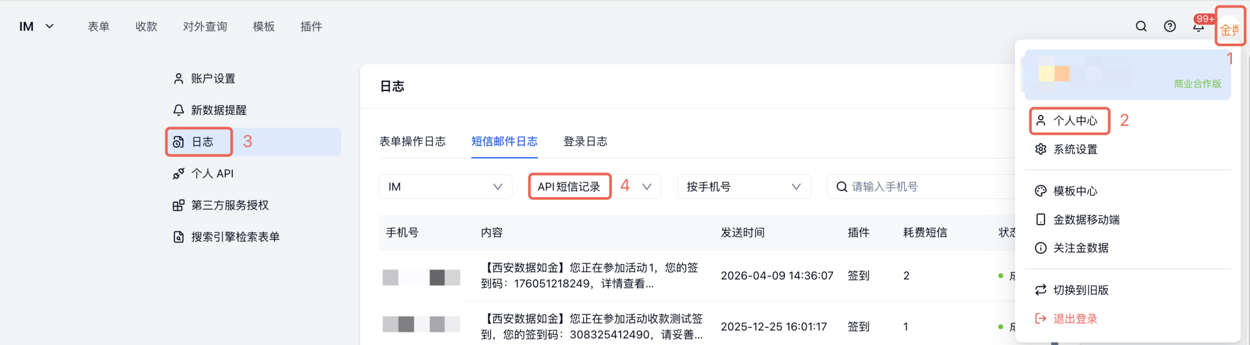Open the 对外查询 top menu
Image resolution: width=1250 pixels, height=345 pixels.
pos(205,26)
